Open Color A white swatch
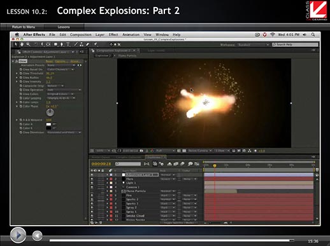The image size is (330, 246). pyautogui.click(x=48, y=124)
